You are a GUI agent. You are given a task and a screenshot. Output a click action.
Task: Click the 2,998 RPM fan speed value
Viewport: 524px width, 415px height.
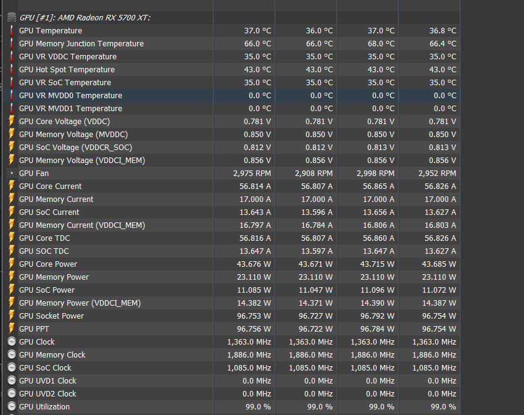(x=376, y=174)
